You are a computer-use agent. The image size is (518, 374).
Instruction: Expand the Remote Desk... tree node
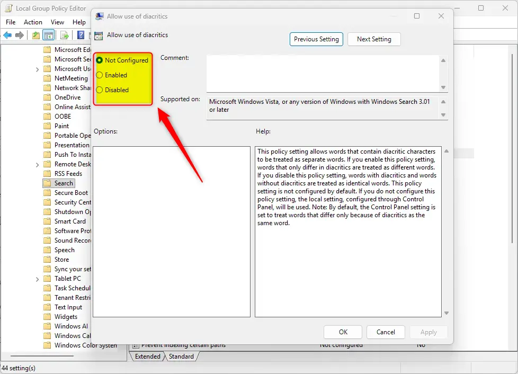click(37, 165)
